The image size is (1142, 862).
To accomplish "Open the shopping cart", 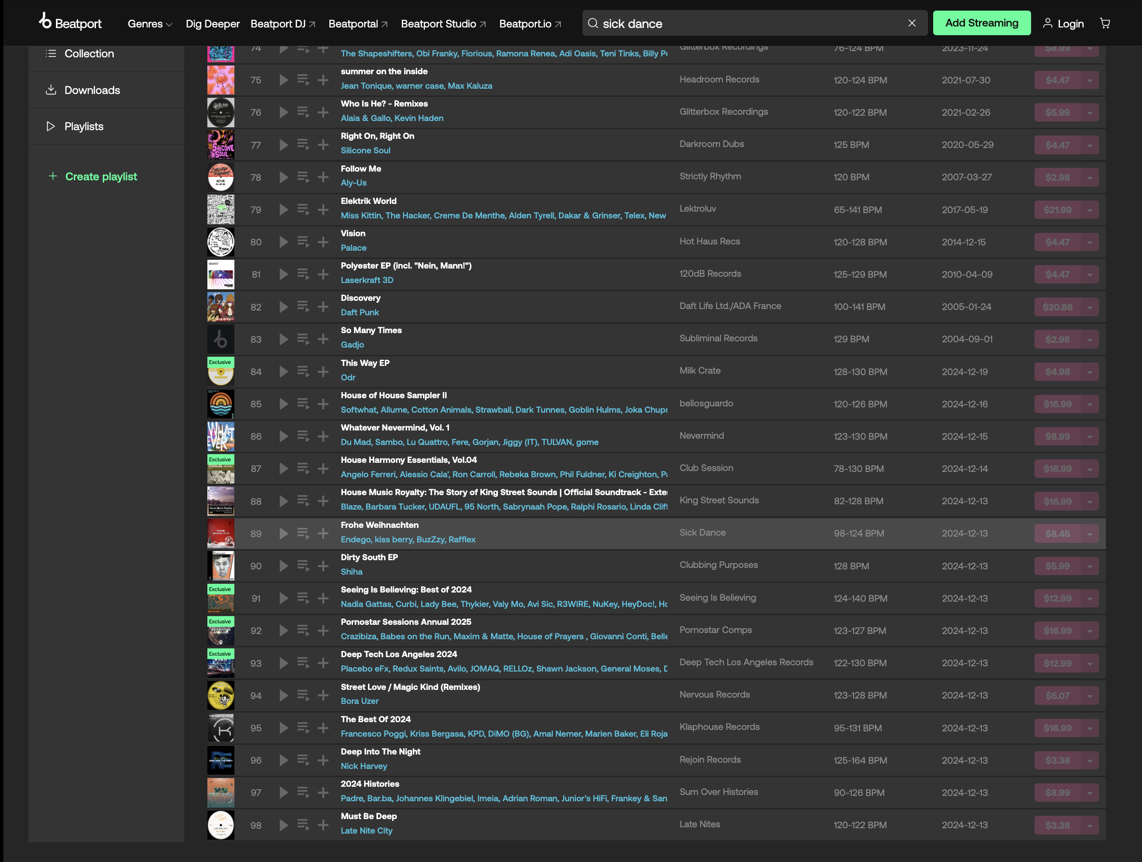I will (x=1105, y=23).
